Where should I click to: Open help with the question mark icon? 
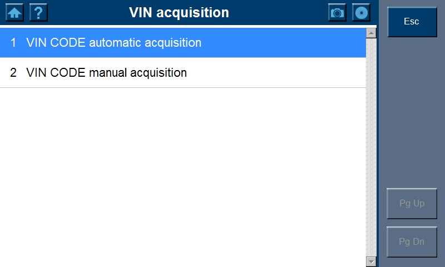coord(38,12)
